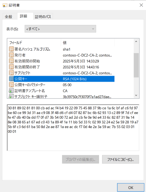Click the 証明書テンプレート名 extension icon
Screen dimensions: 146x192
pyautogui.click(x=11, y=91)
